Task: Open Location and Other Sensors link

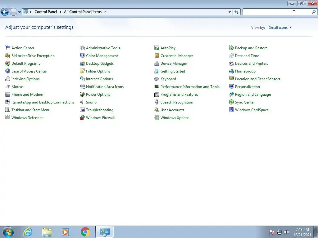Action: coord(257,79)
